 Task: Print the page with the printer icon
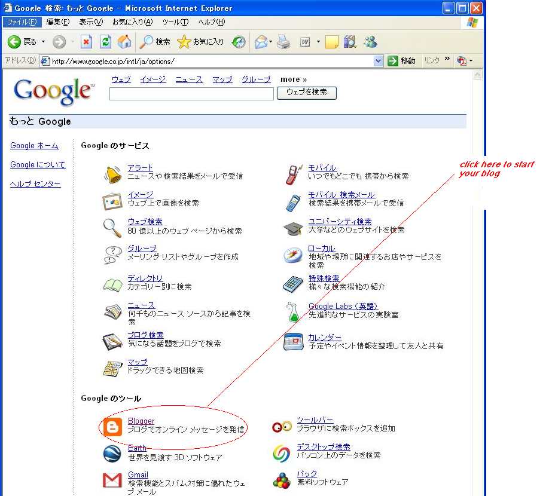click(283, 42)
